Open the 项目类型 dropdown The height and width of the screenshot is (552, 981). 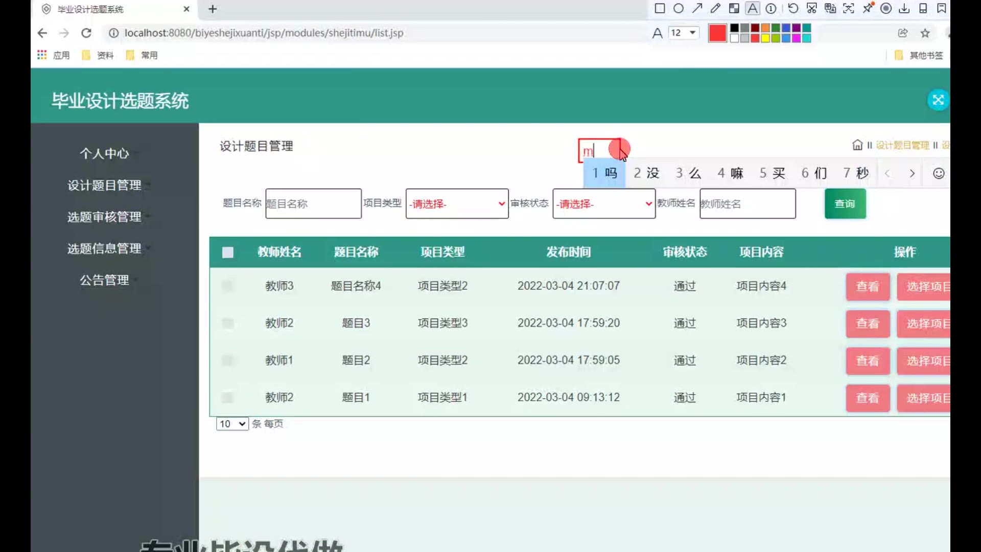(x=457, y=204)
